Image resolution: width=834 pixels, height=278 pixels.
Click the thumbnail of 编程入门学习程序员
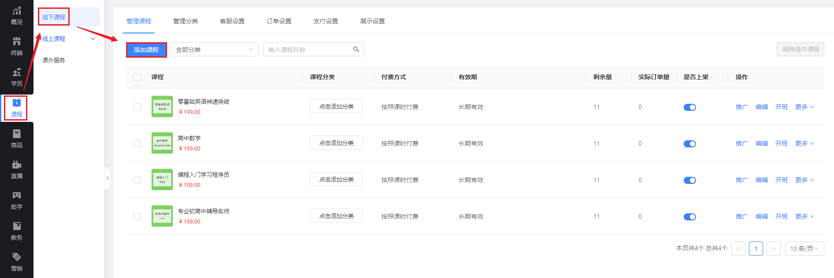[162, 179]
